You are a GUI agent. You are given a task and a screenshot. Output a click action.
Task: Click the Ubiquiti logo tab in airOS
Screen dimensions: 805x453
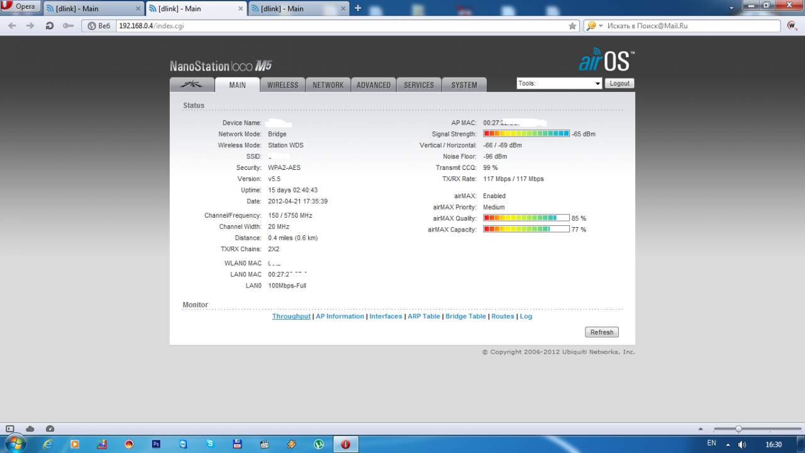click(192, 85)
